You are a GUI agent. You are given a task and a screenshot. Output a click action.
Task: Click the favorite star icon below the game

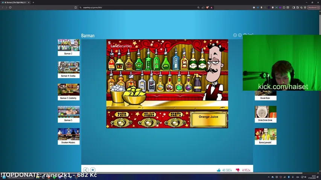click(93, 170)
